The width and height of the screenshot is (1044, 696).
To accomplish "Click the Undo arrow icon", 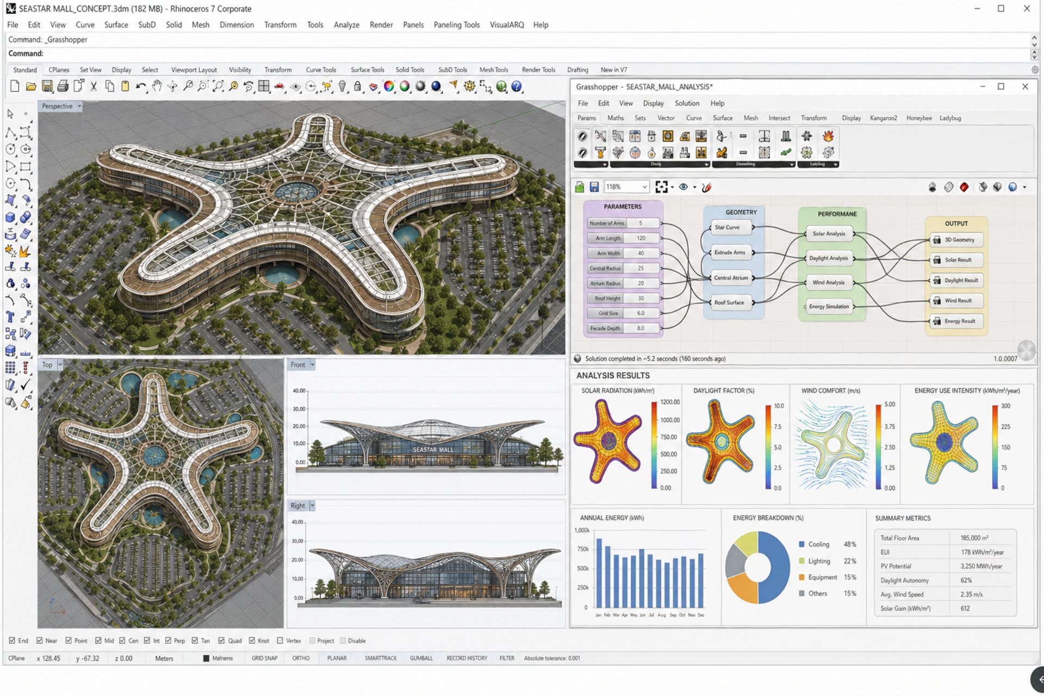I will click(141, 86).
